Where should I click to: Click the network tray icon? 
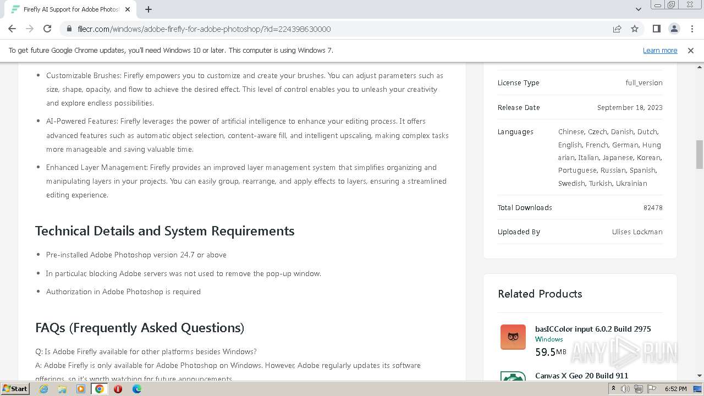click(x=639, y=389)
